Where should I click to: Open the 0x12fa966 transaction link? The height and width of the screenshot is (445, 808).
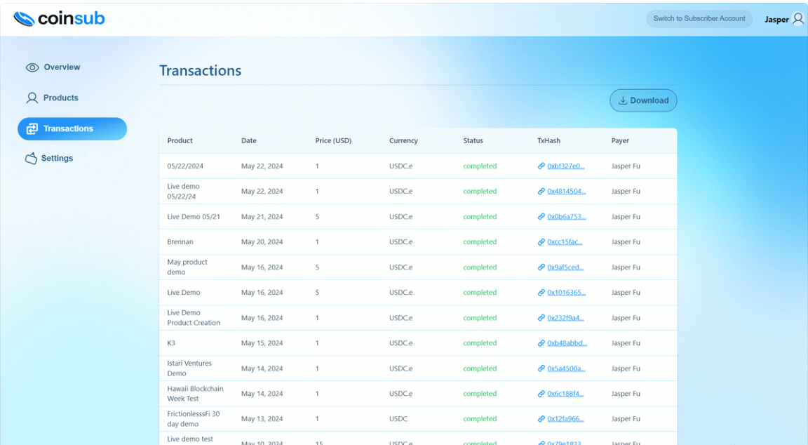pos(565,419)
